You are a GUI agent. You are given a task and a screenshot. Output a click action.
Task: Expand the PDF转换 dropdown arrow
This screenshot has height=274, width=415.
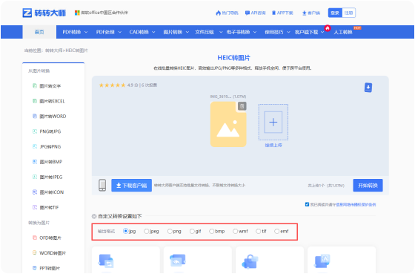point(86,32)
